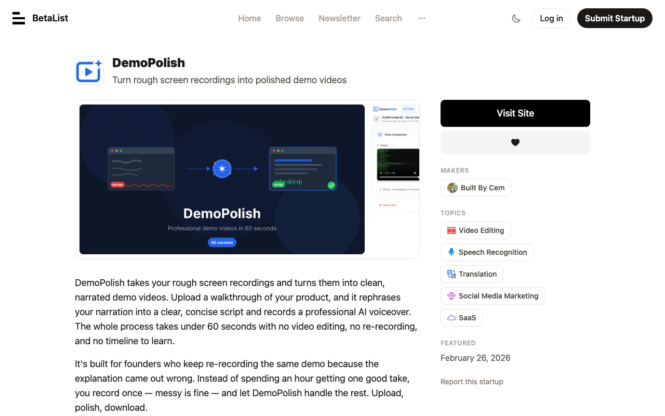Click the FEATURED section label

pyautogui.click(x=458, y=343)
